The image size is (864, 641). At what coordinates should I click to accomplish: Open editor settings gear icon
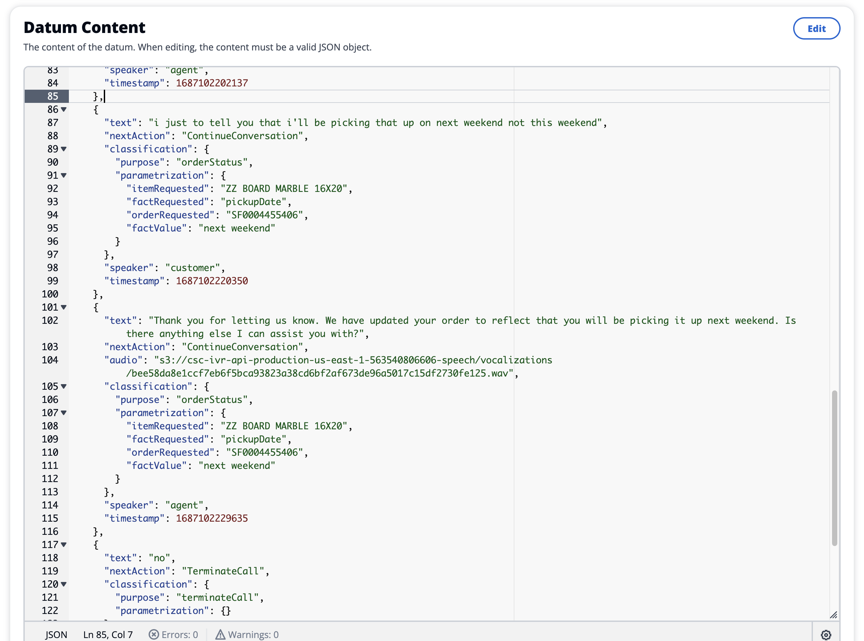coord(825,635)
